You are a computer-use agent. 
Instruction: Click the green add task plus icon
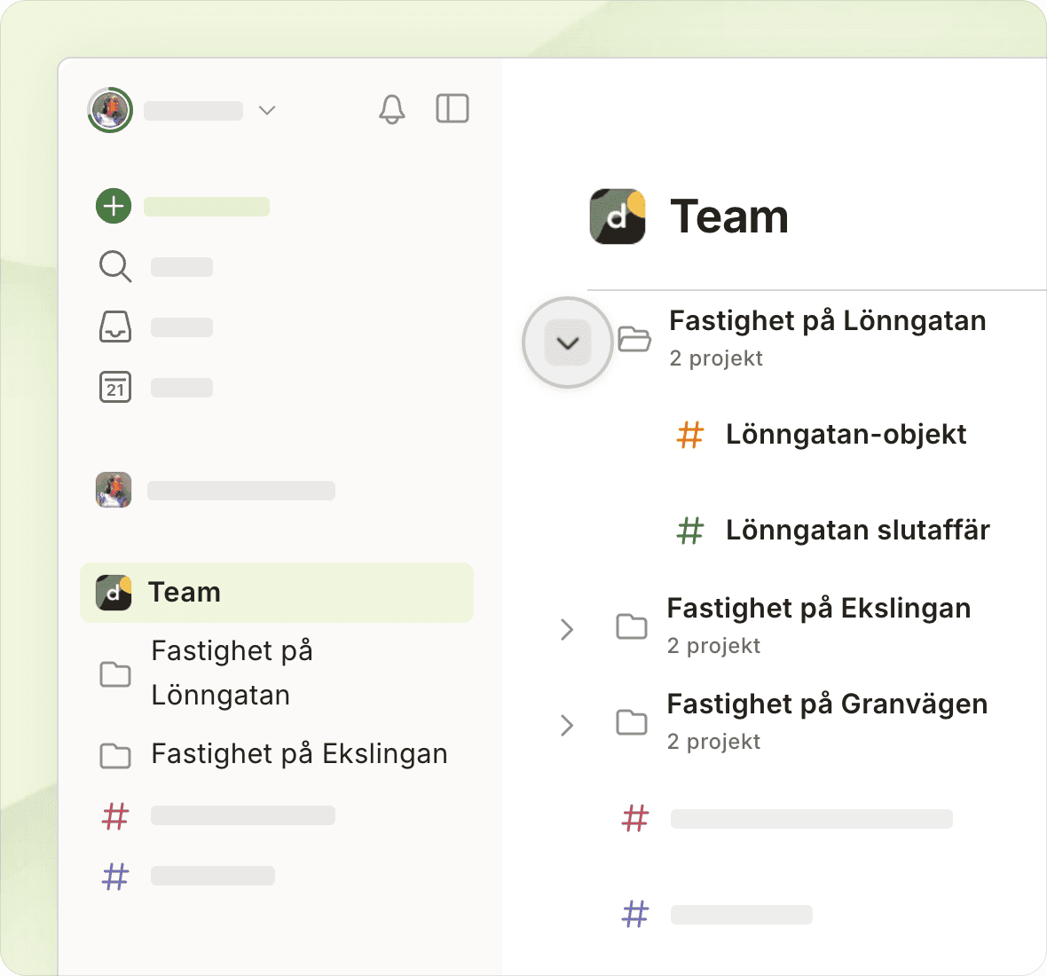pyautogui.click(x=114, y=206)
